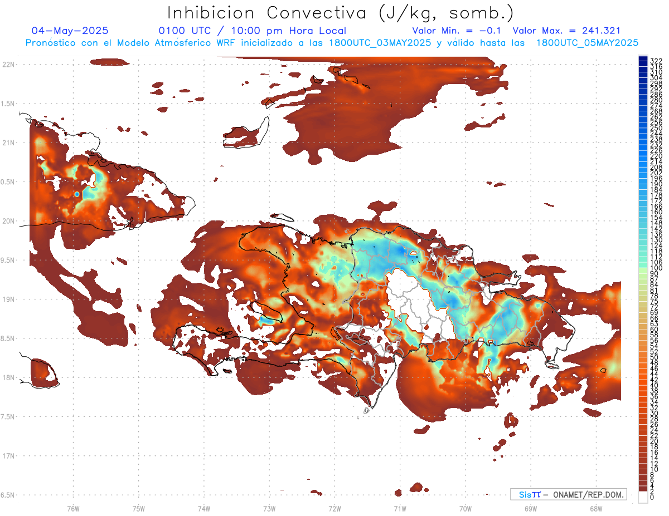Click the '9.5N' latitude label below 20N
The height and width of the screenshot is (516, 669).
(8, 260)
